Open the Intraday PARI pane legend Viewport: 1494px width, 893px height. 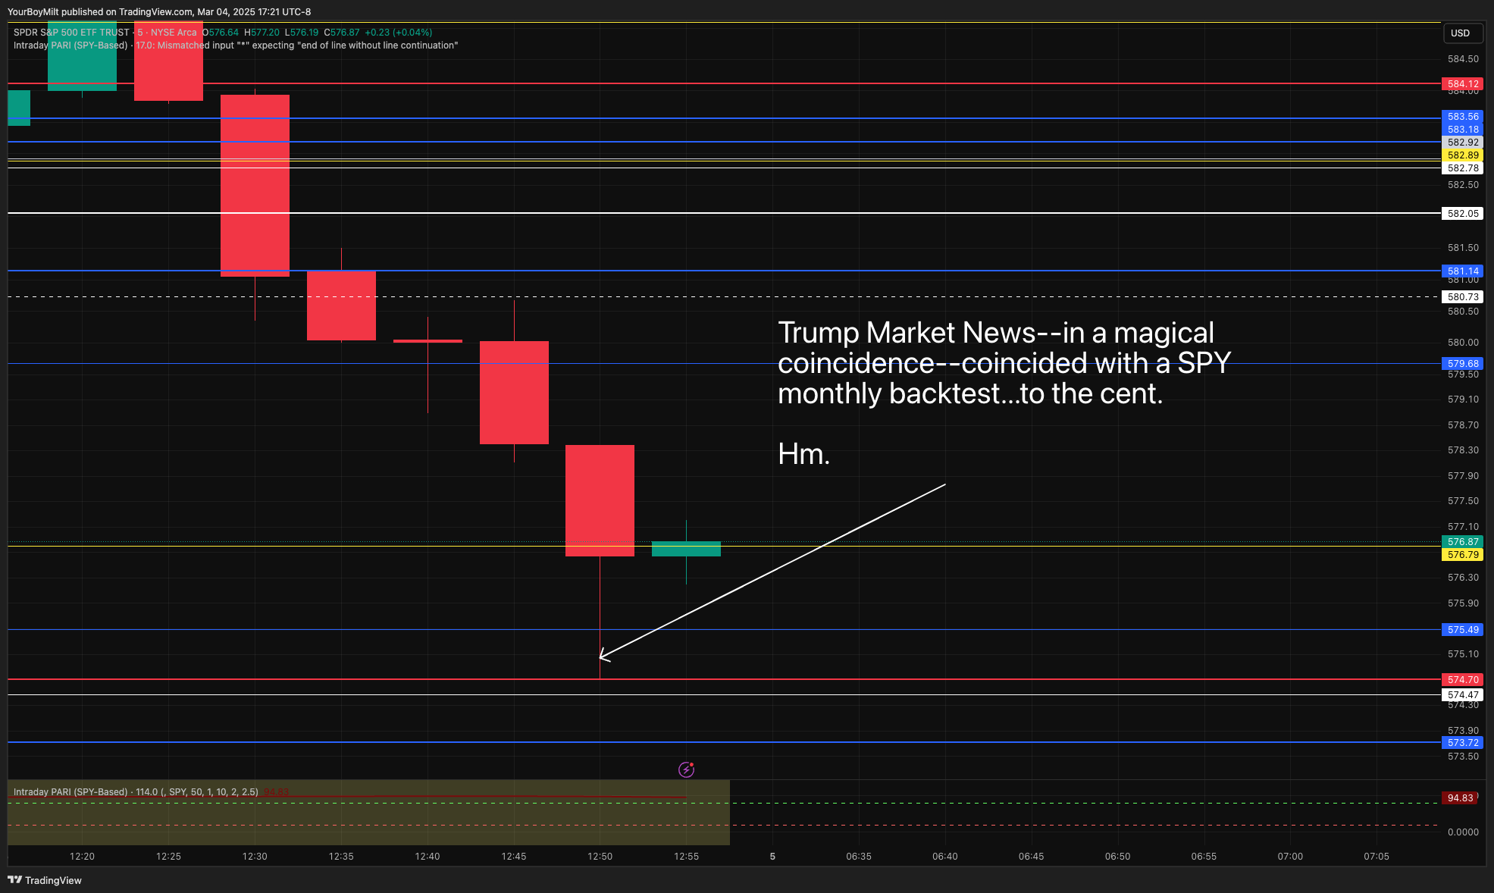coord(70,792)
